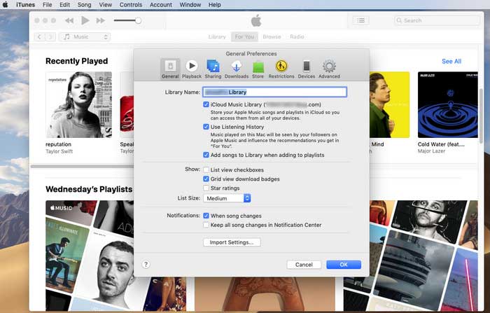490x313 pixels.
Task: Open the File menu
Action: [x=47, y=5]
